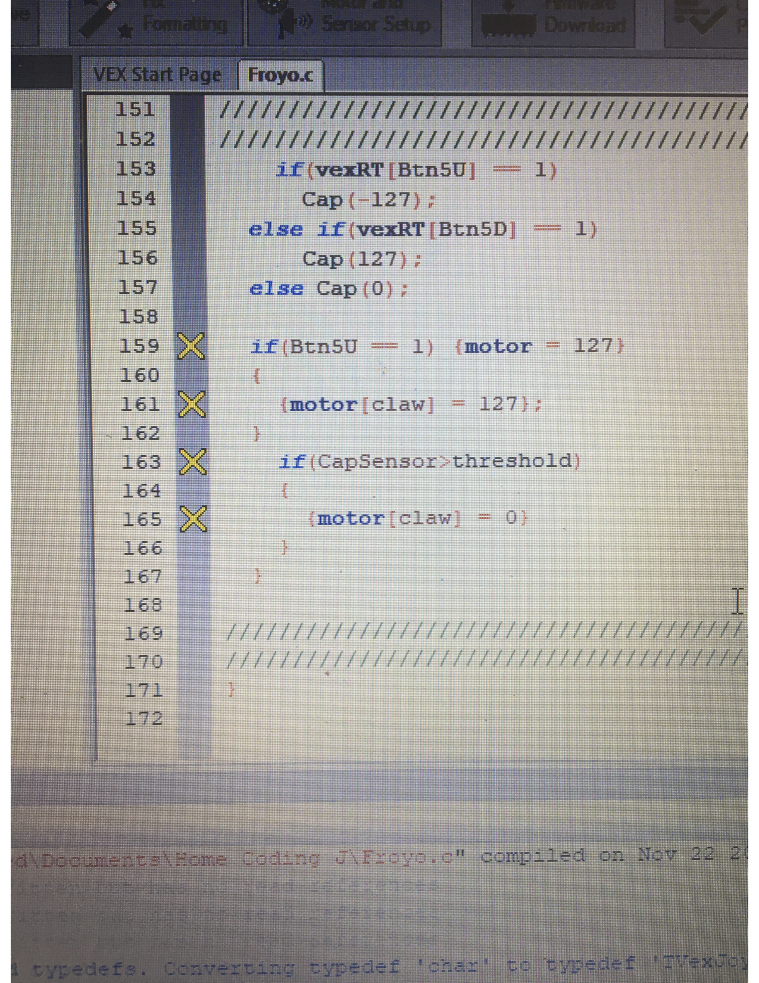This screenshot has height=983, width=759.
Task: Switch to the VEX Start Page tab
Action: [x=157, y=75]
